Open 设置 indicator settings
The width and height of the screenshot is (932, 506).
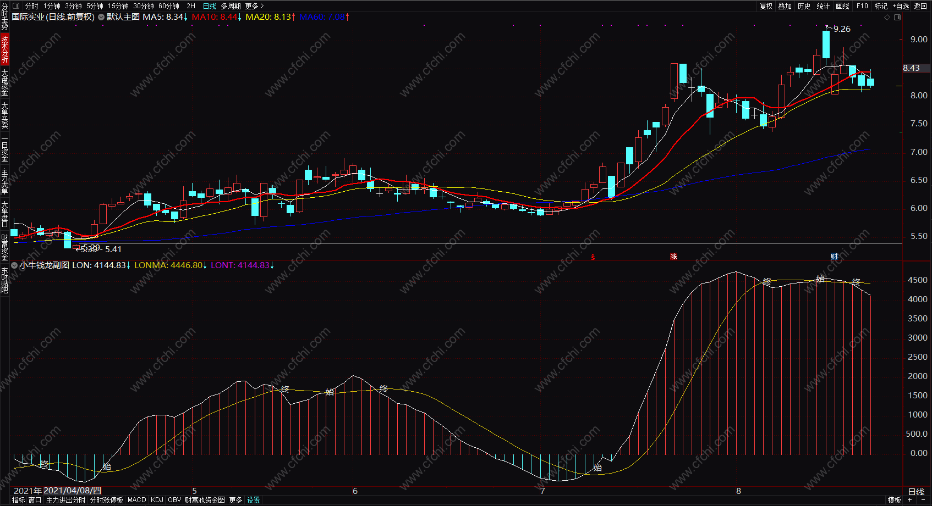click(x=253, y=501)
